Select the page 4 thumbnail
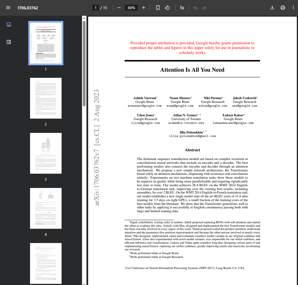 pyautogui.click(x=46, y=208)
